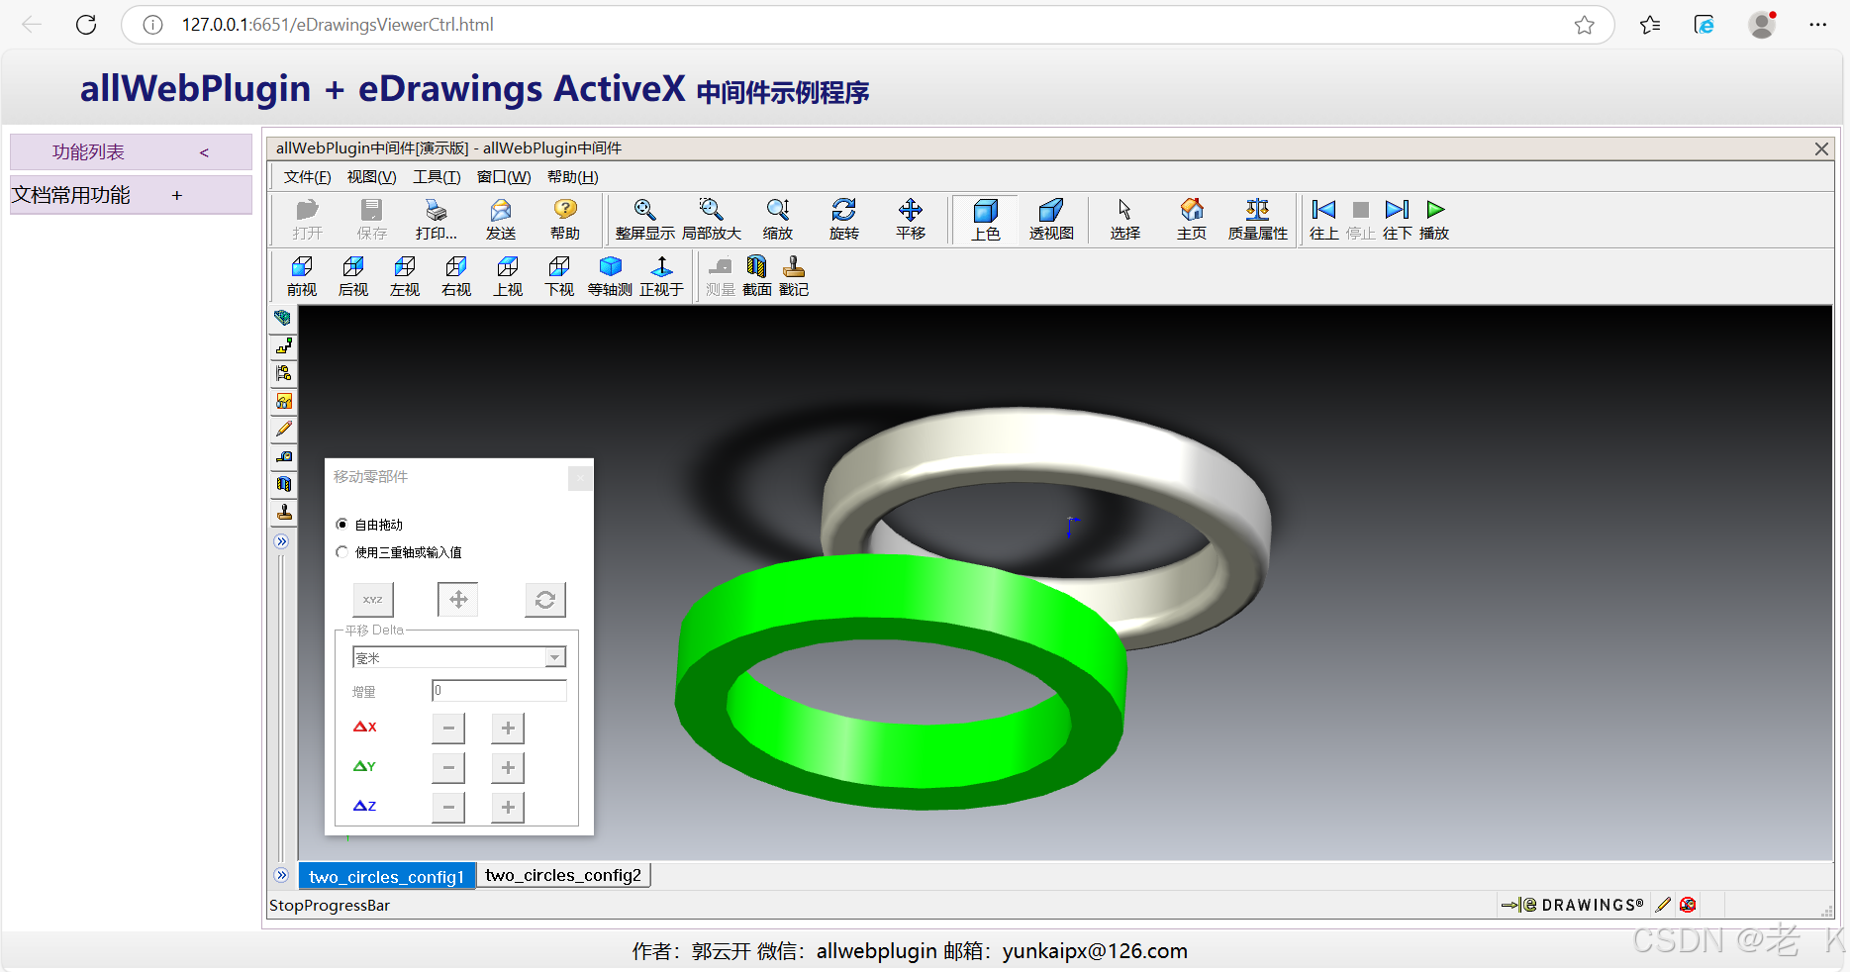Click the browser refresh button
The image size is (1850, 972).
coord(86,25)
